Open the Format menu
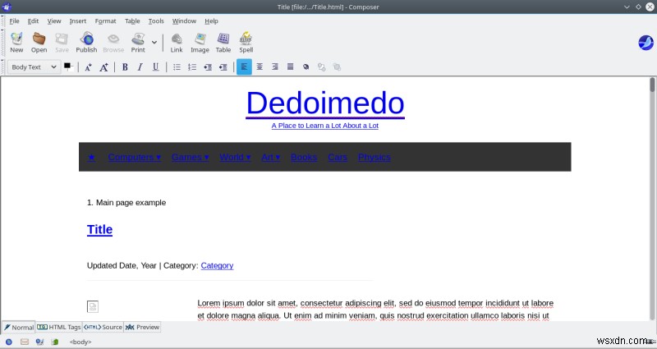Viewport: 657px width, 349px height. point(105,21)
